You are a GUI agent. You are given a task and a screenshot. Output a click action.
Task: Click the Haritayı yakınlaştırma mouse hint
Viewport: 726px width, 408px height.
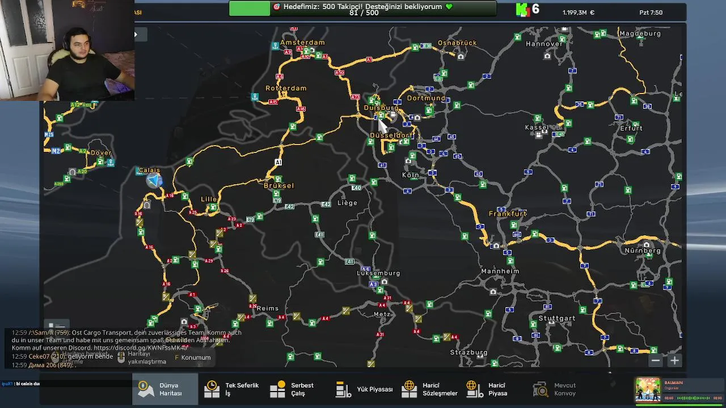pyautogui.click(x=141, y=358)
